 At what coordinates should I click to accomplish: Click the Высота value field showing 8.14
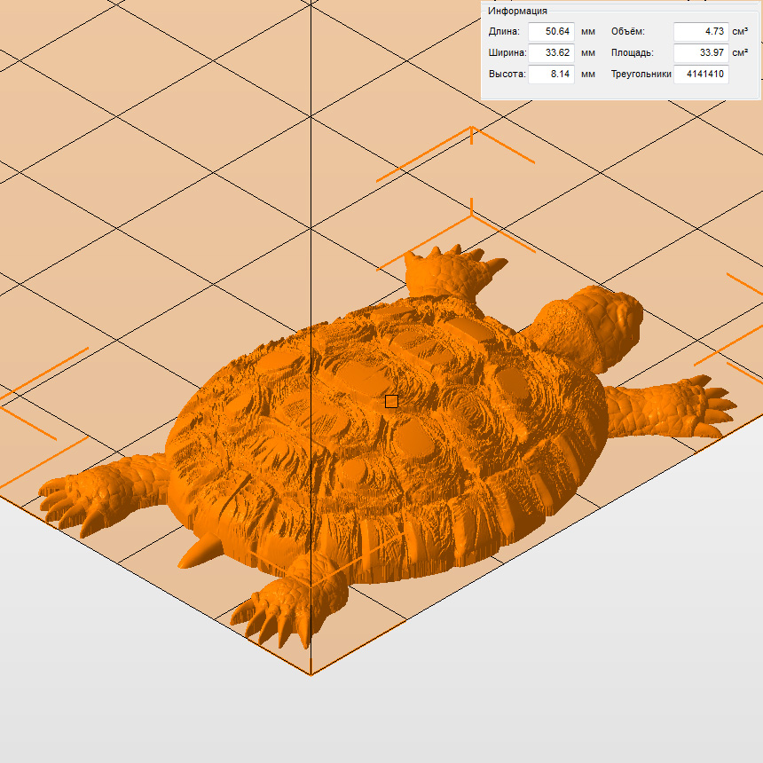[x=551, y=74]
